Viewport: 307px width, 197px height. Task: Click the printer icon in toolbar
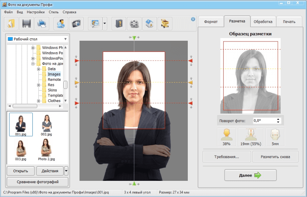(42, 24)
